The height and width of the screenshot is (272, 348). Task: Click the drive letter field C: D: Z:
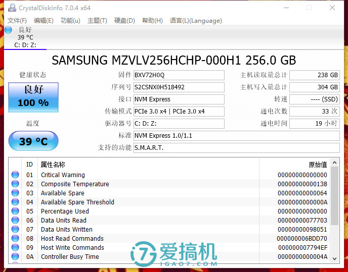coord(179,124)
